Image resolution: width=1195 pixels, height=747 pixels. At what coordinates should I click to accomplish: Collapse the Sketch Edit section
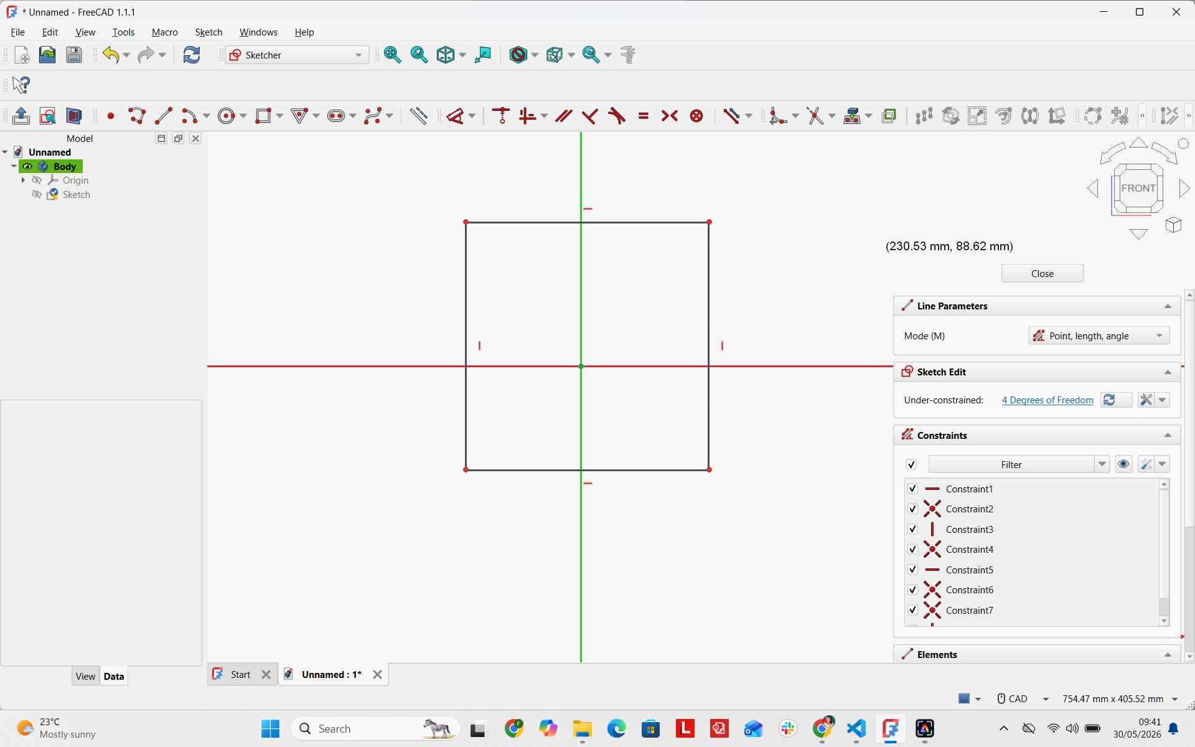point(1168,372)
